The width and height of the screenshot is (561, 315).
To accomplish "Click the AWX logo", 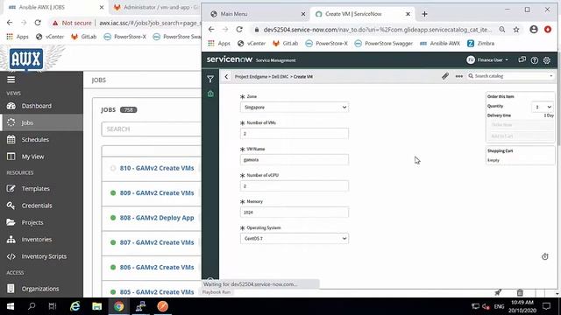I will [x=26, y=59].
